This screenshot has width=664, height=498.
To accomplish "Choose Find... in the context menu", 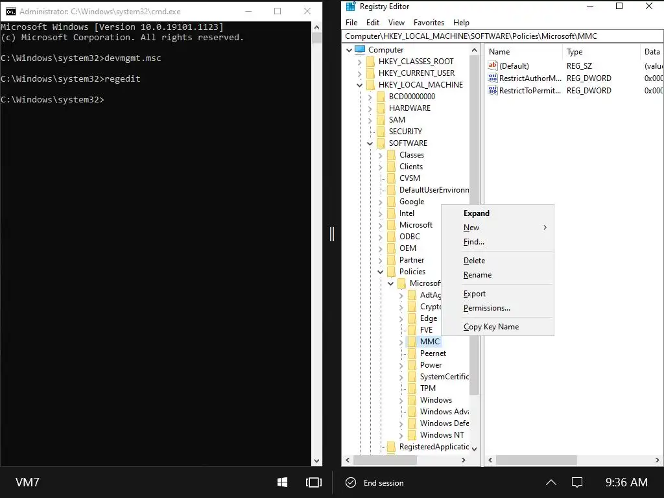I will (x=497, y=242).
